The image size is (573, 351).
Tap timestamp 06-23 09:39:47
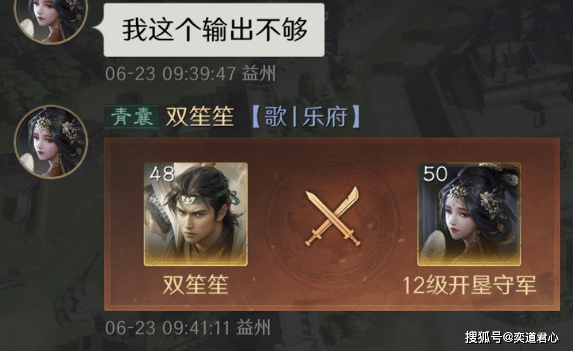coord(170,74)
